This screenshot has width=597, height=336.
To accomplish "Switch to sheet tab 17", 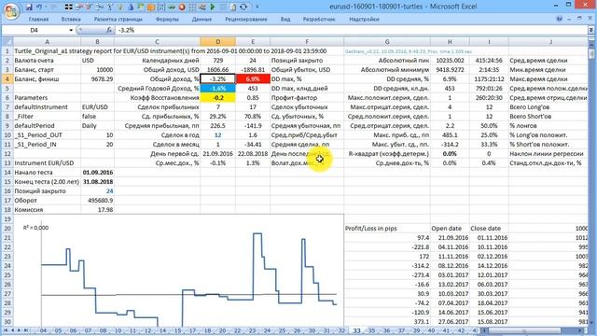I will click(x=192, y=330).
